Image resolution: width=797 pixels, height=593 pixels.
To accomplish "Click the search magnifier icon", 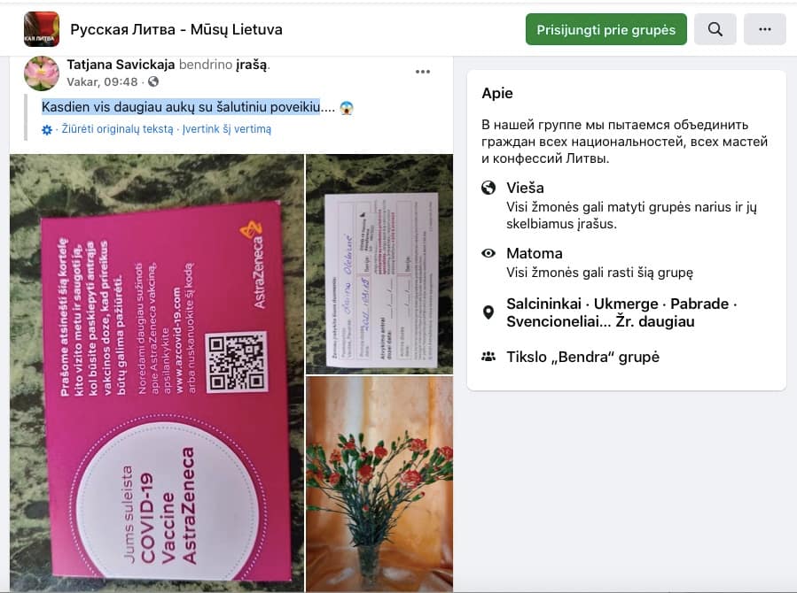I will coord(715,29).
